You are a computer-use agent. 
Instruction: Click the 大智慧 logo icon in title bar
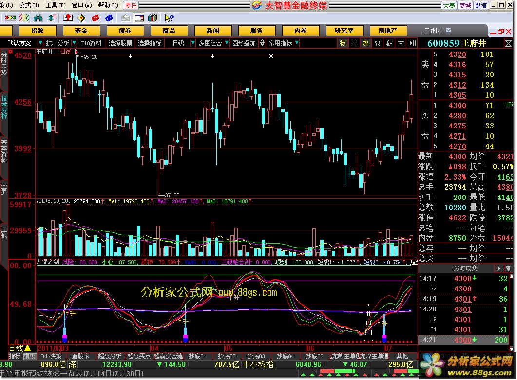pyautogui.click(x=257, y=5)
